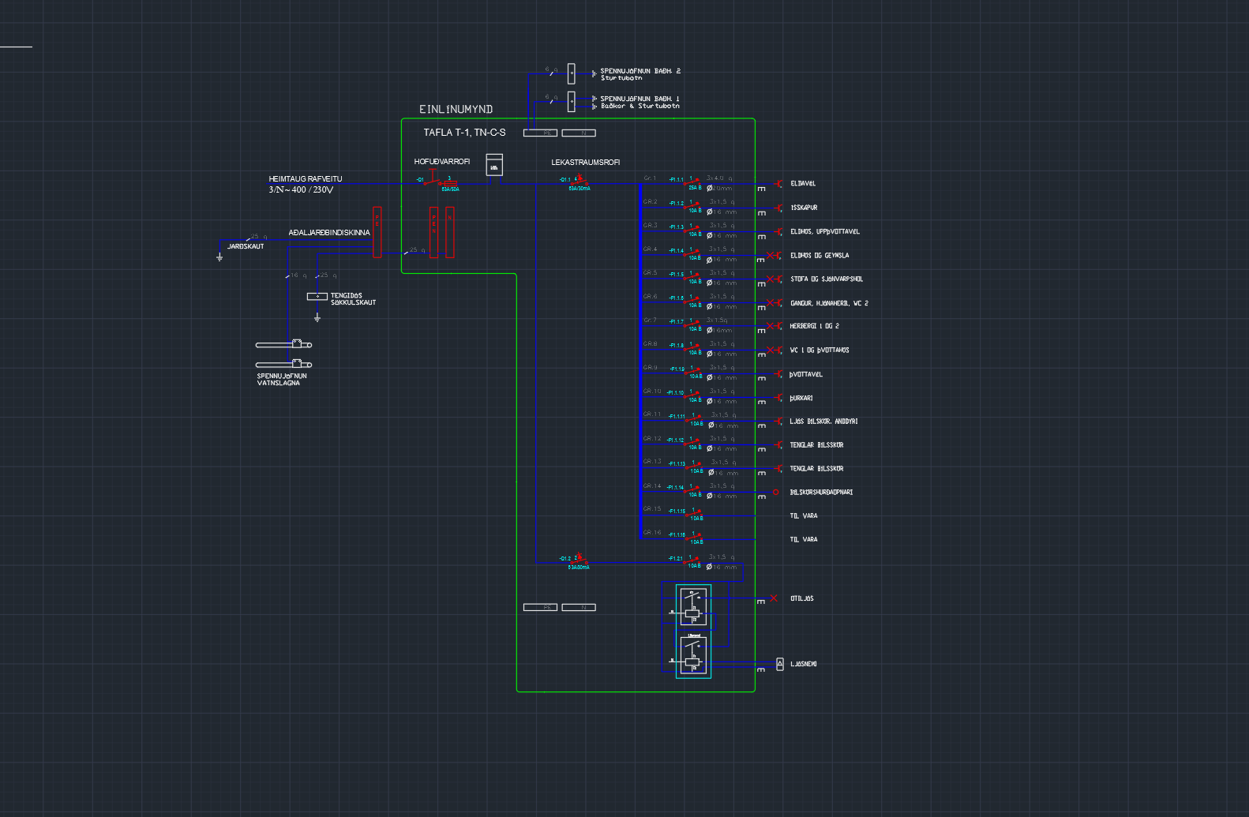Click the red PEN busbar
The height and width of the screenshot is (817, 1249).
tap(433, 232)
